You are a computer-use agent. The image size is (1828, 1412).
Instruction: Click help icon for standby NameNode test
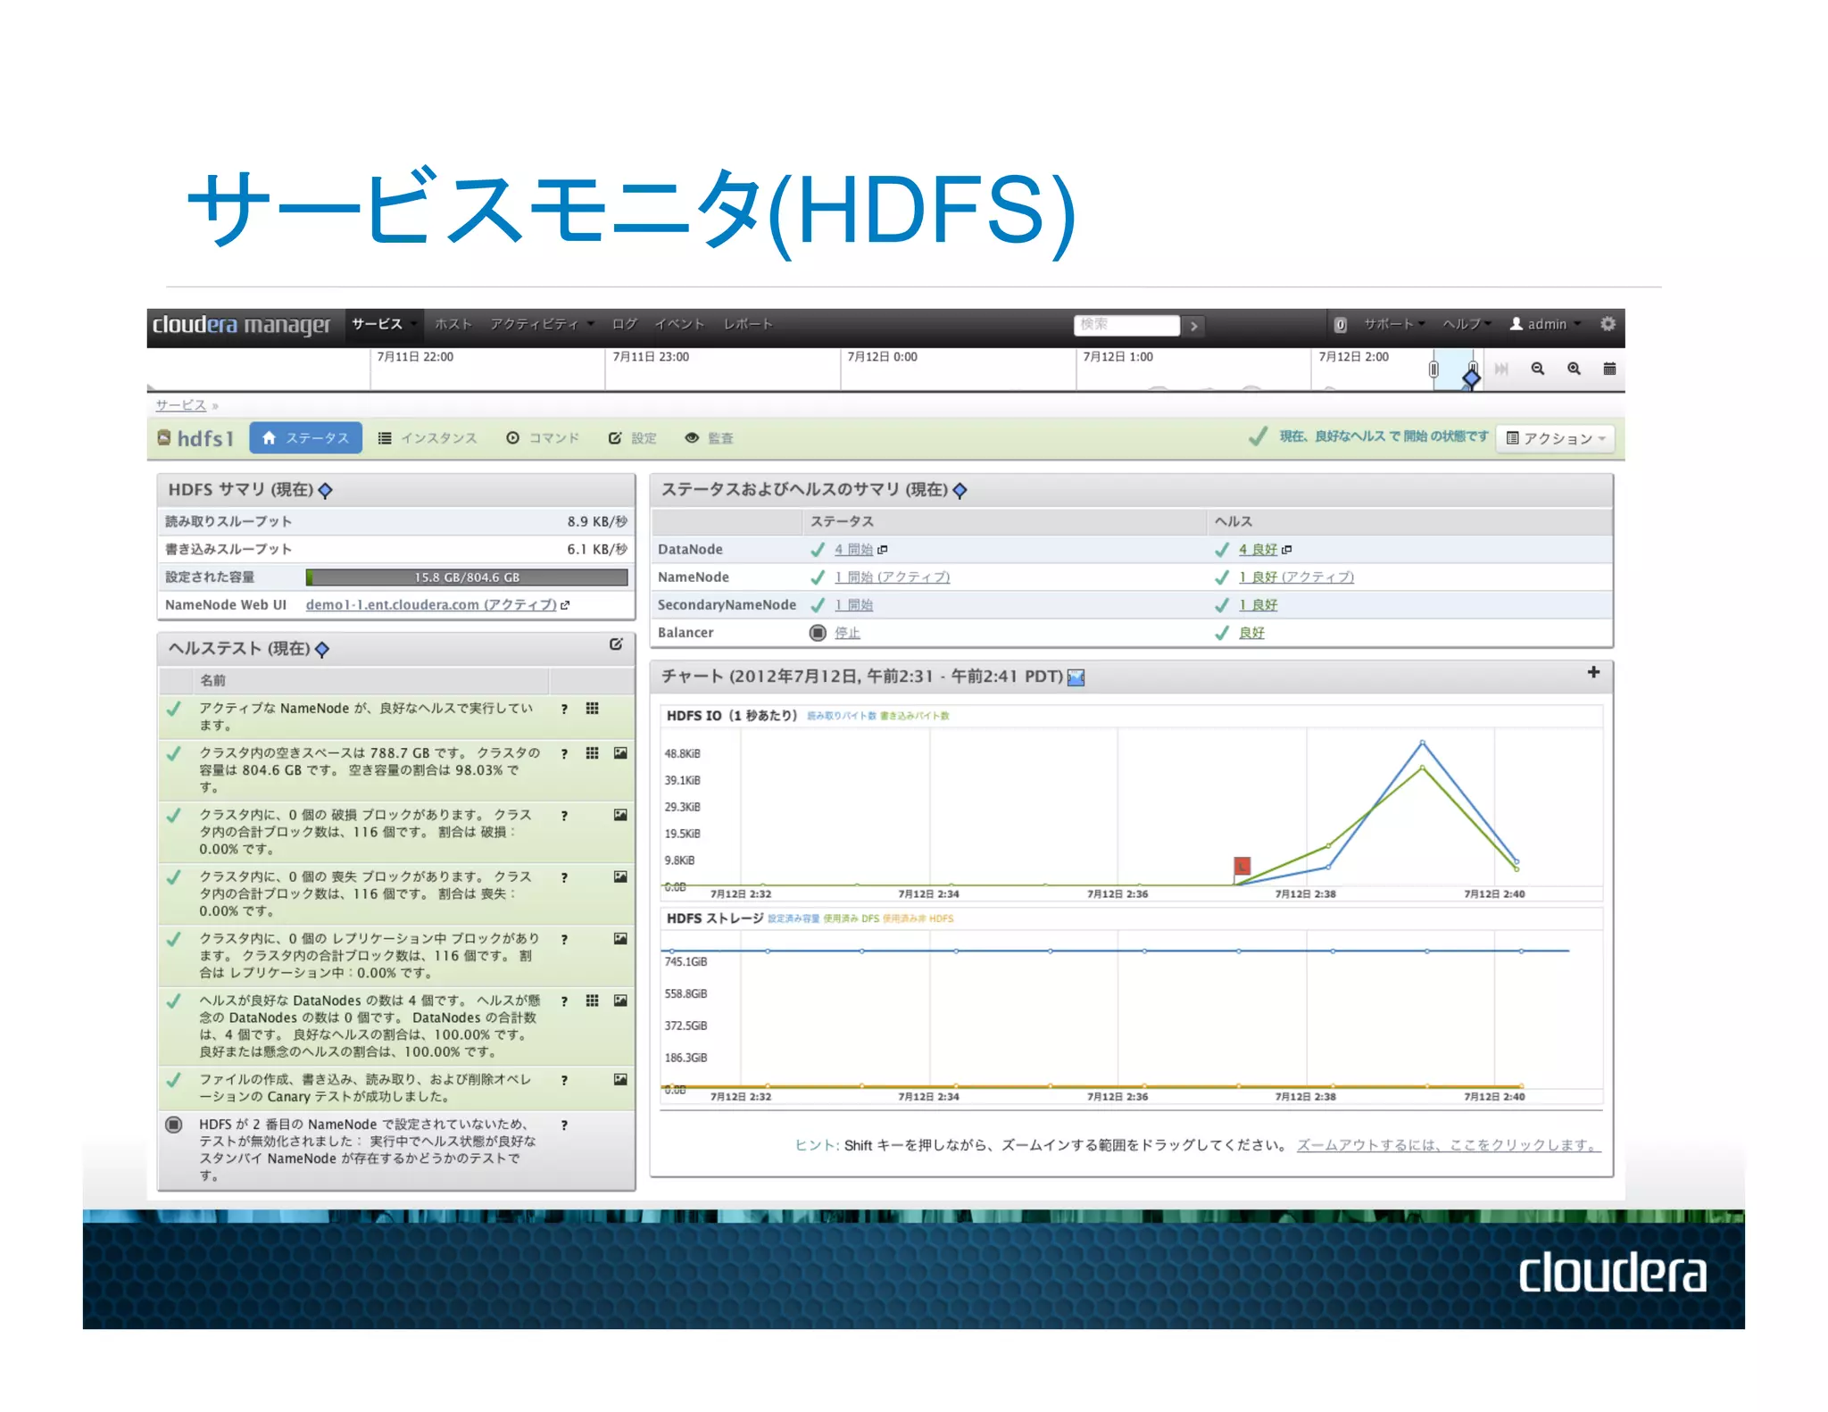[564, 1125]
